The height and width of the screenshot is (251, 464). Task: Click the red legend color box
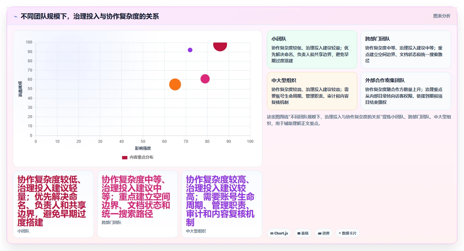(125, 158)
